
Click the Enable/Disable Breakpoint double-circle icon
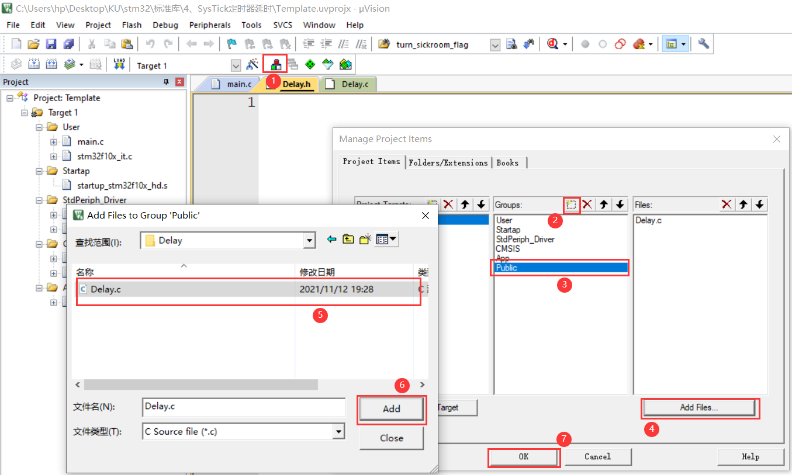[621, 44]
